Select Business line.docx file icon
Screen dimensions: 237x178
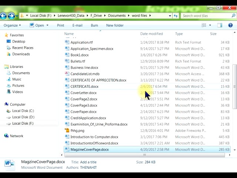tap(67, 67)
